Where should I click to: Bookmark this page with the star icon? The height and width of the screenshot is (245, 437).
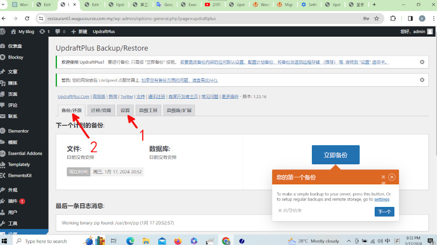click(x=376, y=19)
